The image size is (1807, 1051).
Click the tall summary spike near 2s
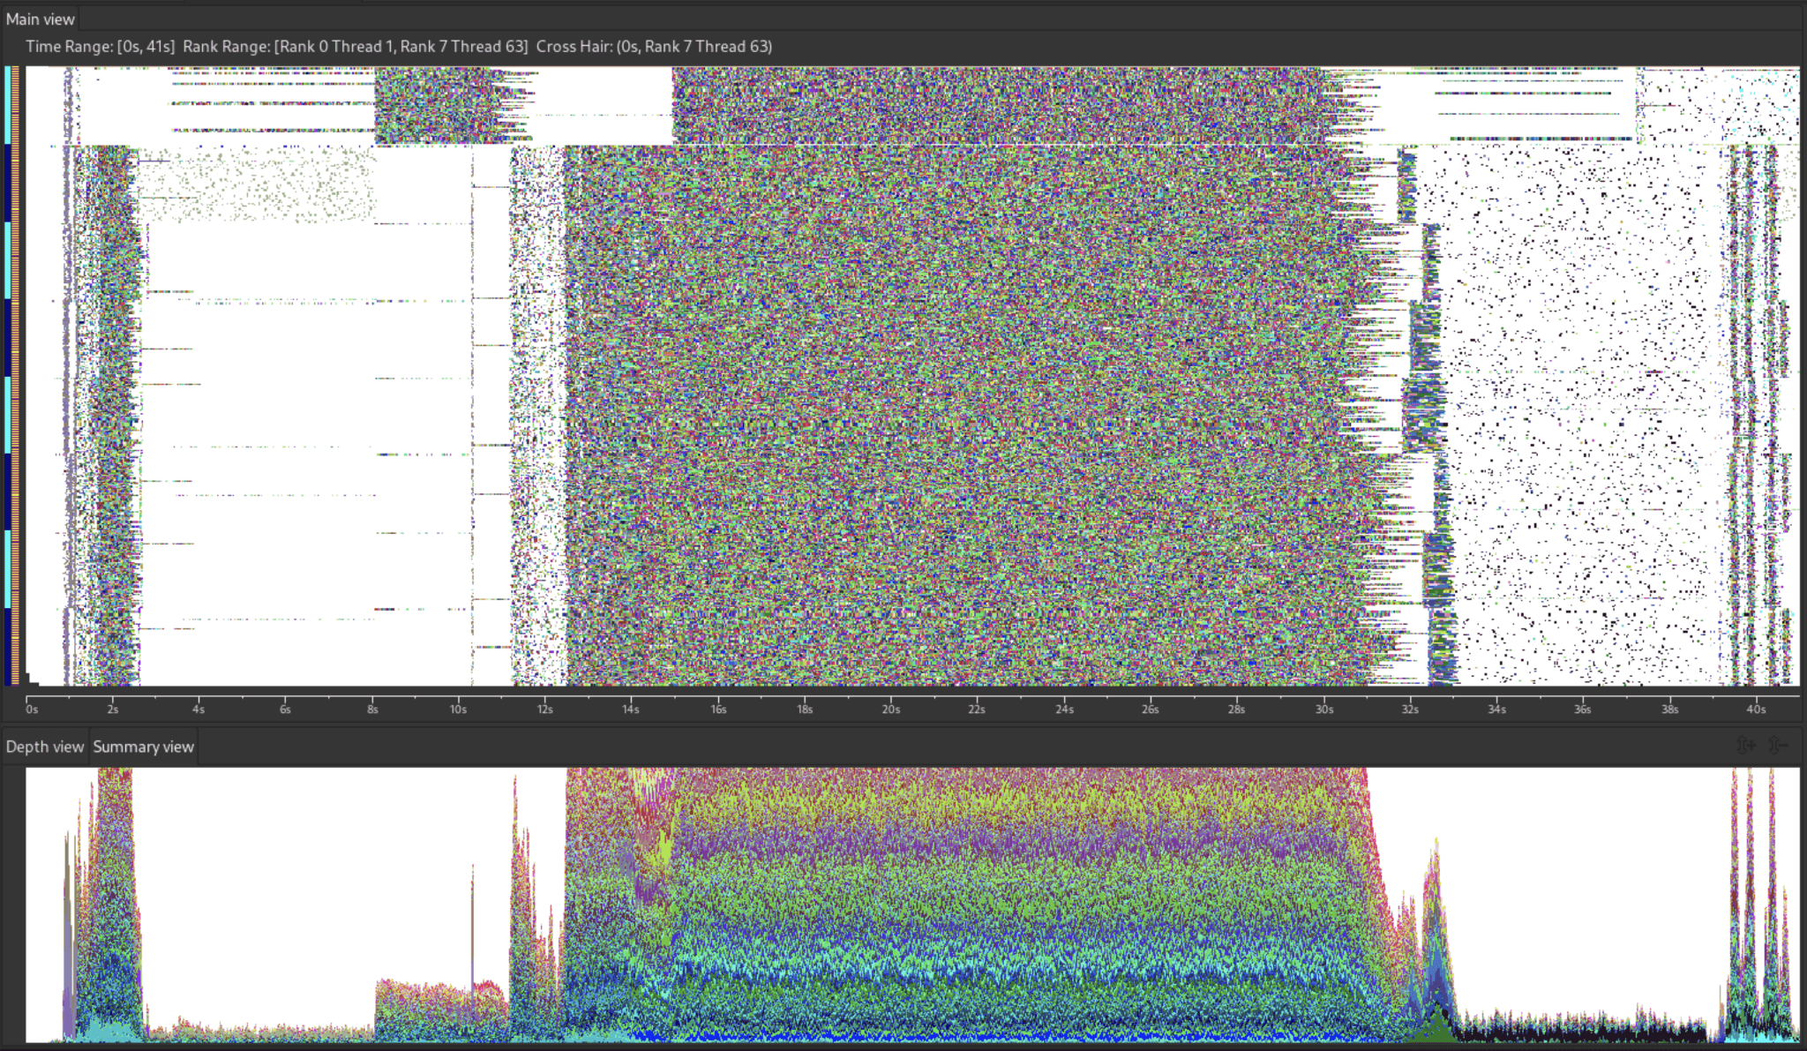(x=115, y=882)
